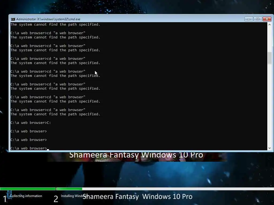
Task: Click the step number 2 indicator
Action: (56, 199)
